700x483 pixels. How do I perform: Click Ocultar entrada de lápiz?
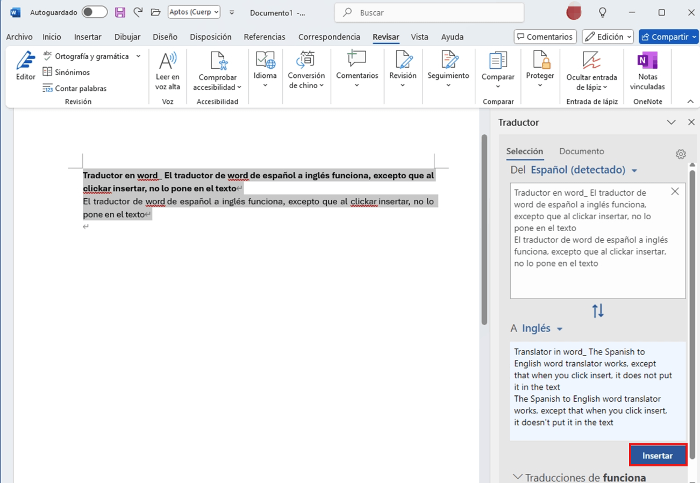click(591, 71)
